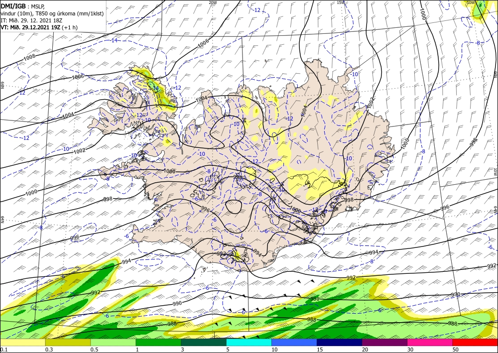Click the legend value '30' under the scale
The height and width of the screenshot is (353, 498).
click(x=410, y=350)
